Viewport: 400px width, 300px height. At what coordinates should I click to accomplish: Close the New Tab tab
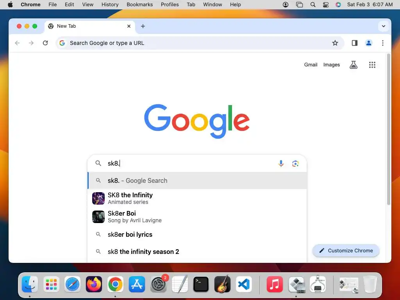coord(129,26)
